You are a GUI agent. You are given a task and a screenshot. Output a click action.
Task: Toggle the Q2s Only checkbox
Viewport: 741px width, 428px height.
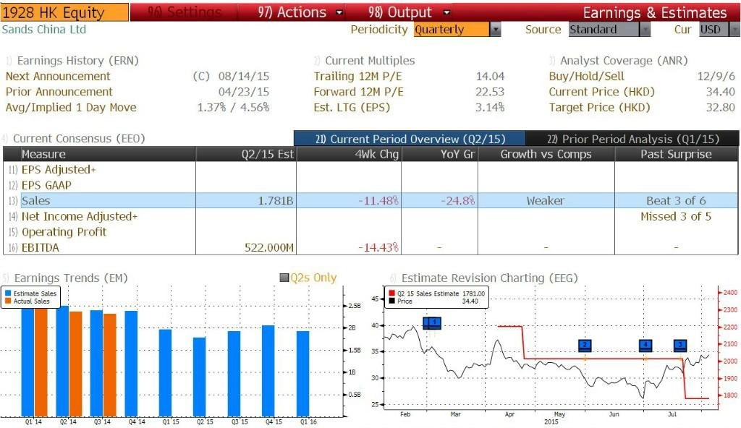284,278
